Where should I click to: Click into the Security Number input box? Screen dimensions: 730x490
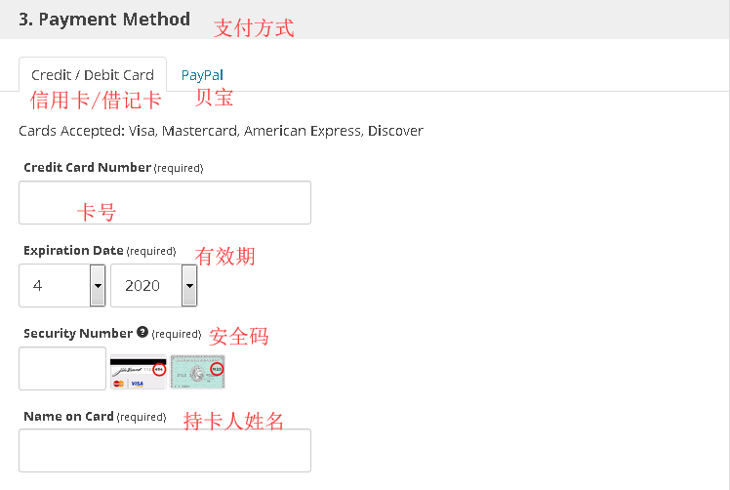(x=62, y=368)
